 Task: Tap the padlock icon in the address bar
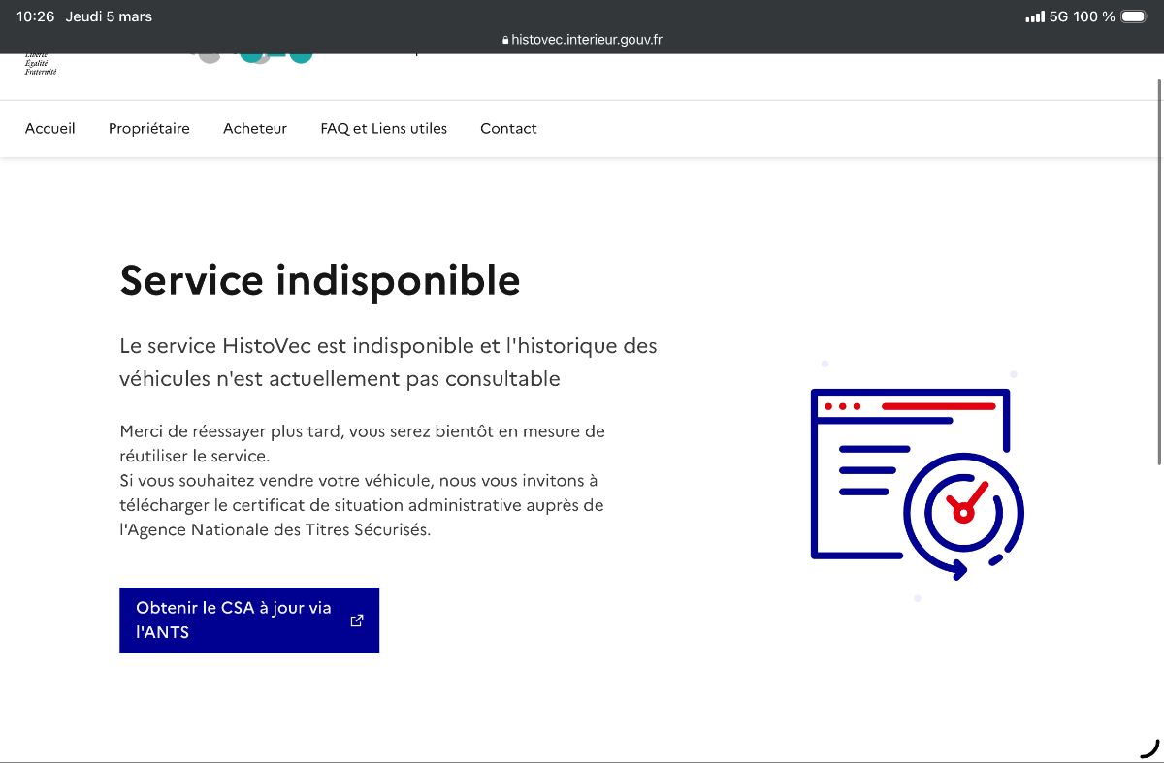pos(505,41)
